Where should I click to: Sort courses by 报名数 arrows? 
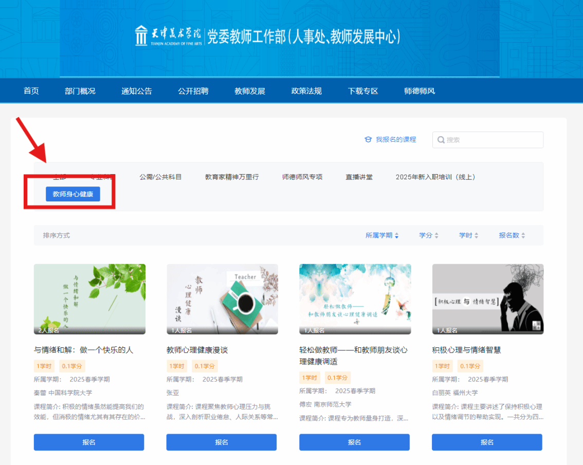523,235
